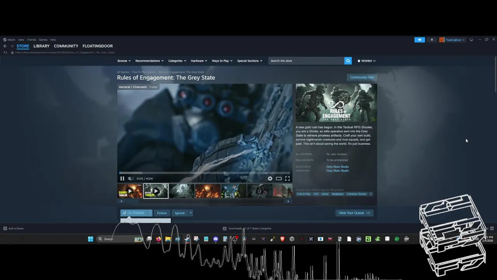Unmute the trailer audio speaker icon

click(130, 178)
